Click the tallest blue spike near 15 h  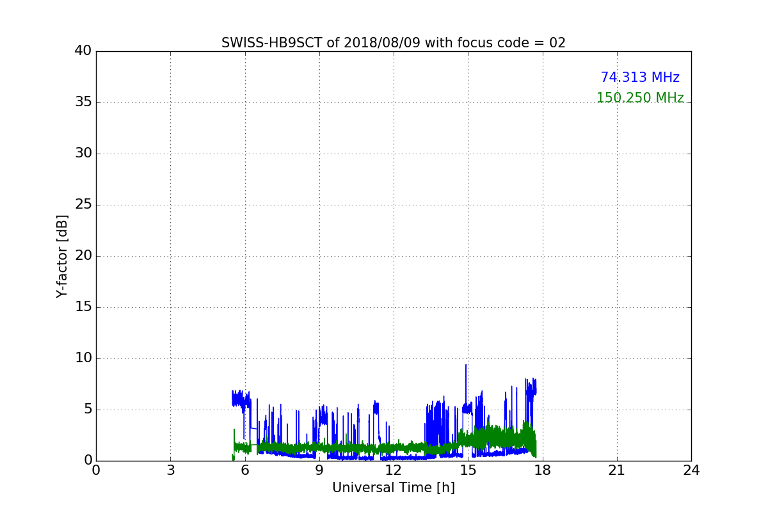[x=466, y=384]
